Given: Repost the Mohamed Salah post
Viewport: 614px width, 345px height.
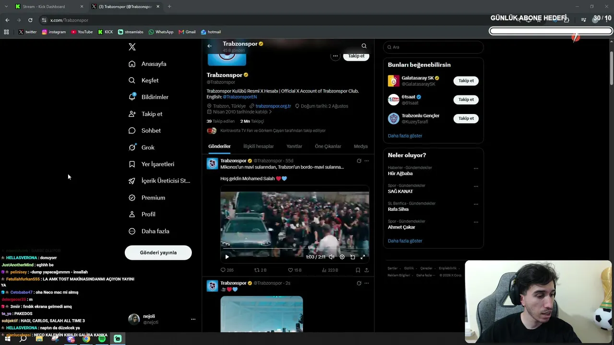Looking at the screenshot, I should pos(260,270).
